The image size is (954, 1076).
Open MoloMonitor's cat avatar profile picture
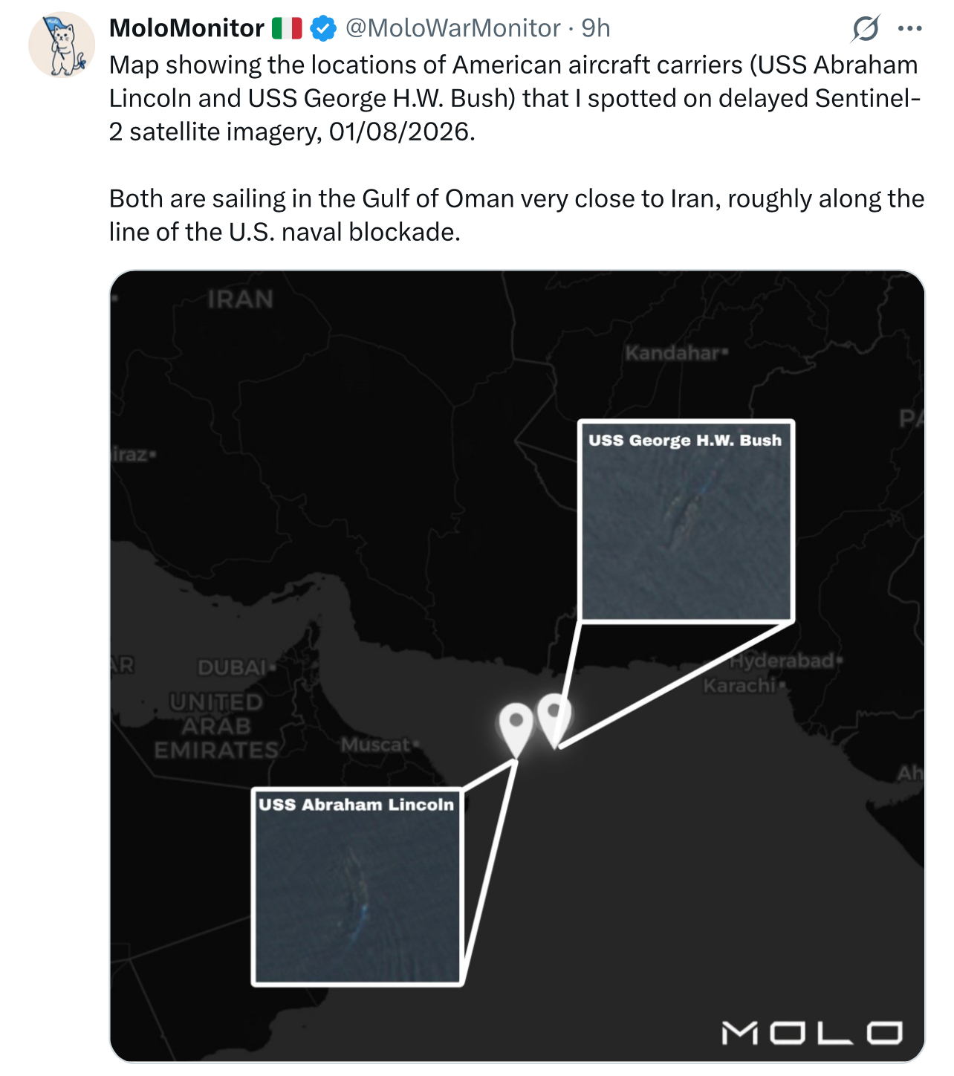click(62, 45)
